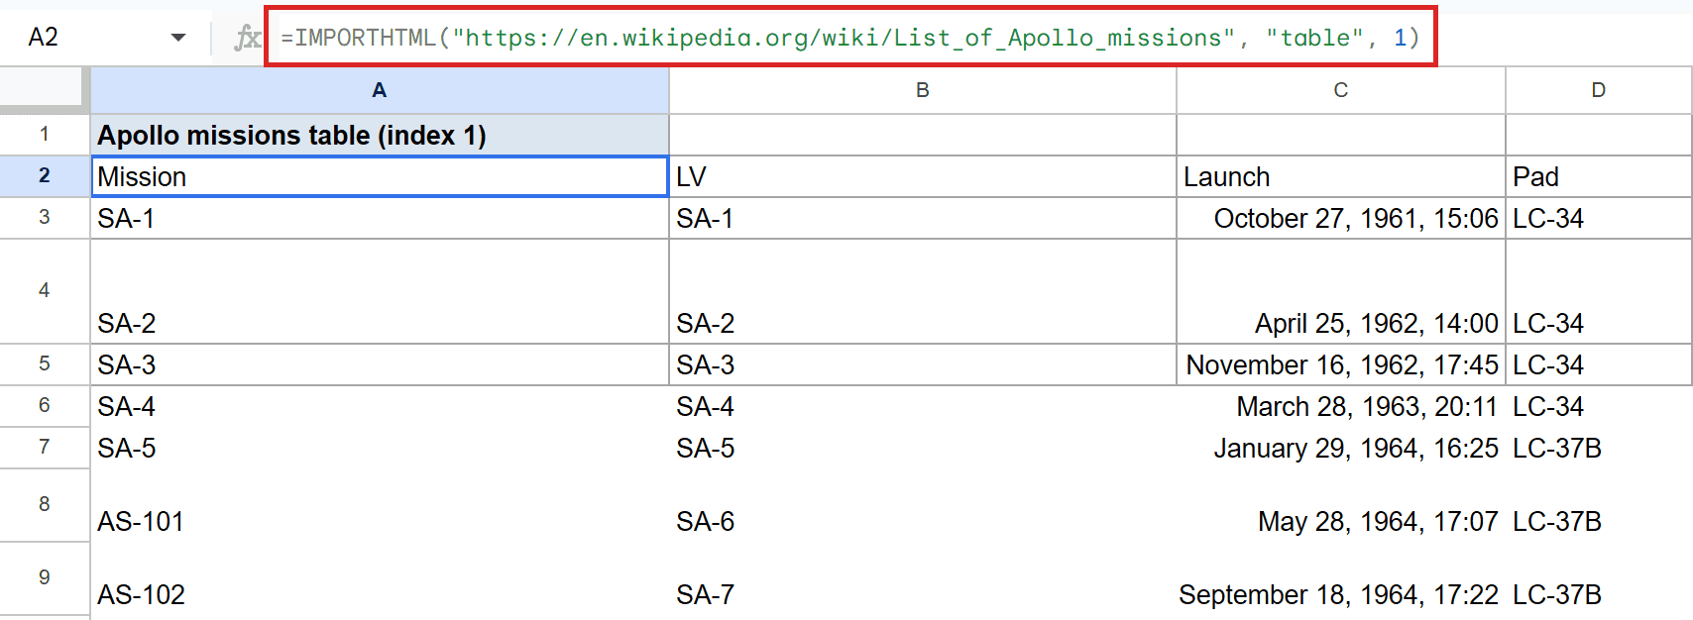Select row 3 header
This screenshot has height=620, width=1693.
pos(45,217)
